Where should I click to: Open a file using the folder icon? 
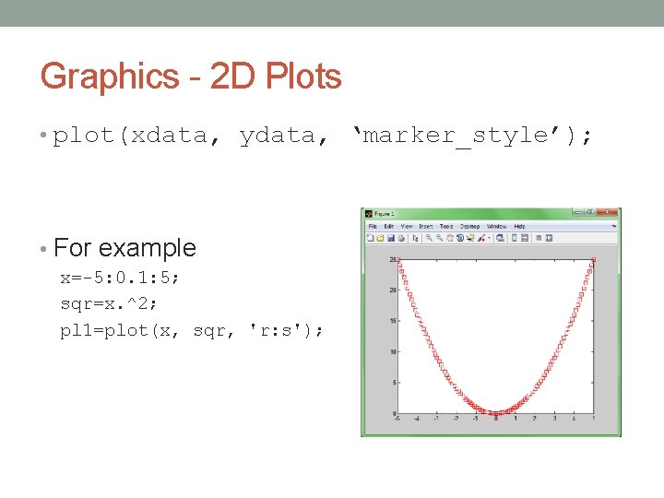point(380,238)
